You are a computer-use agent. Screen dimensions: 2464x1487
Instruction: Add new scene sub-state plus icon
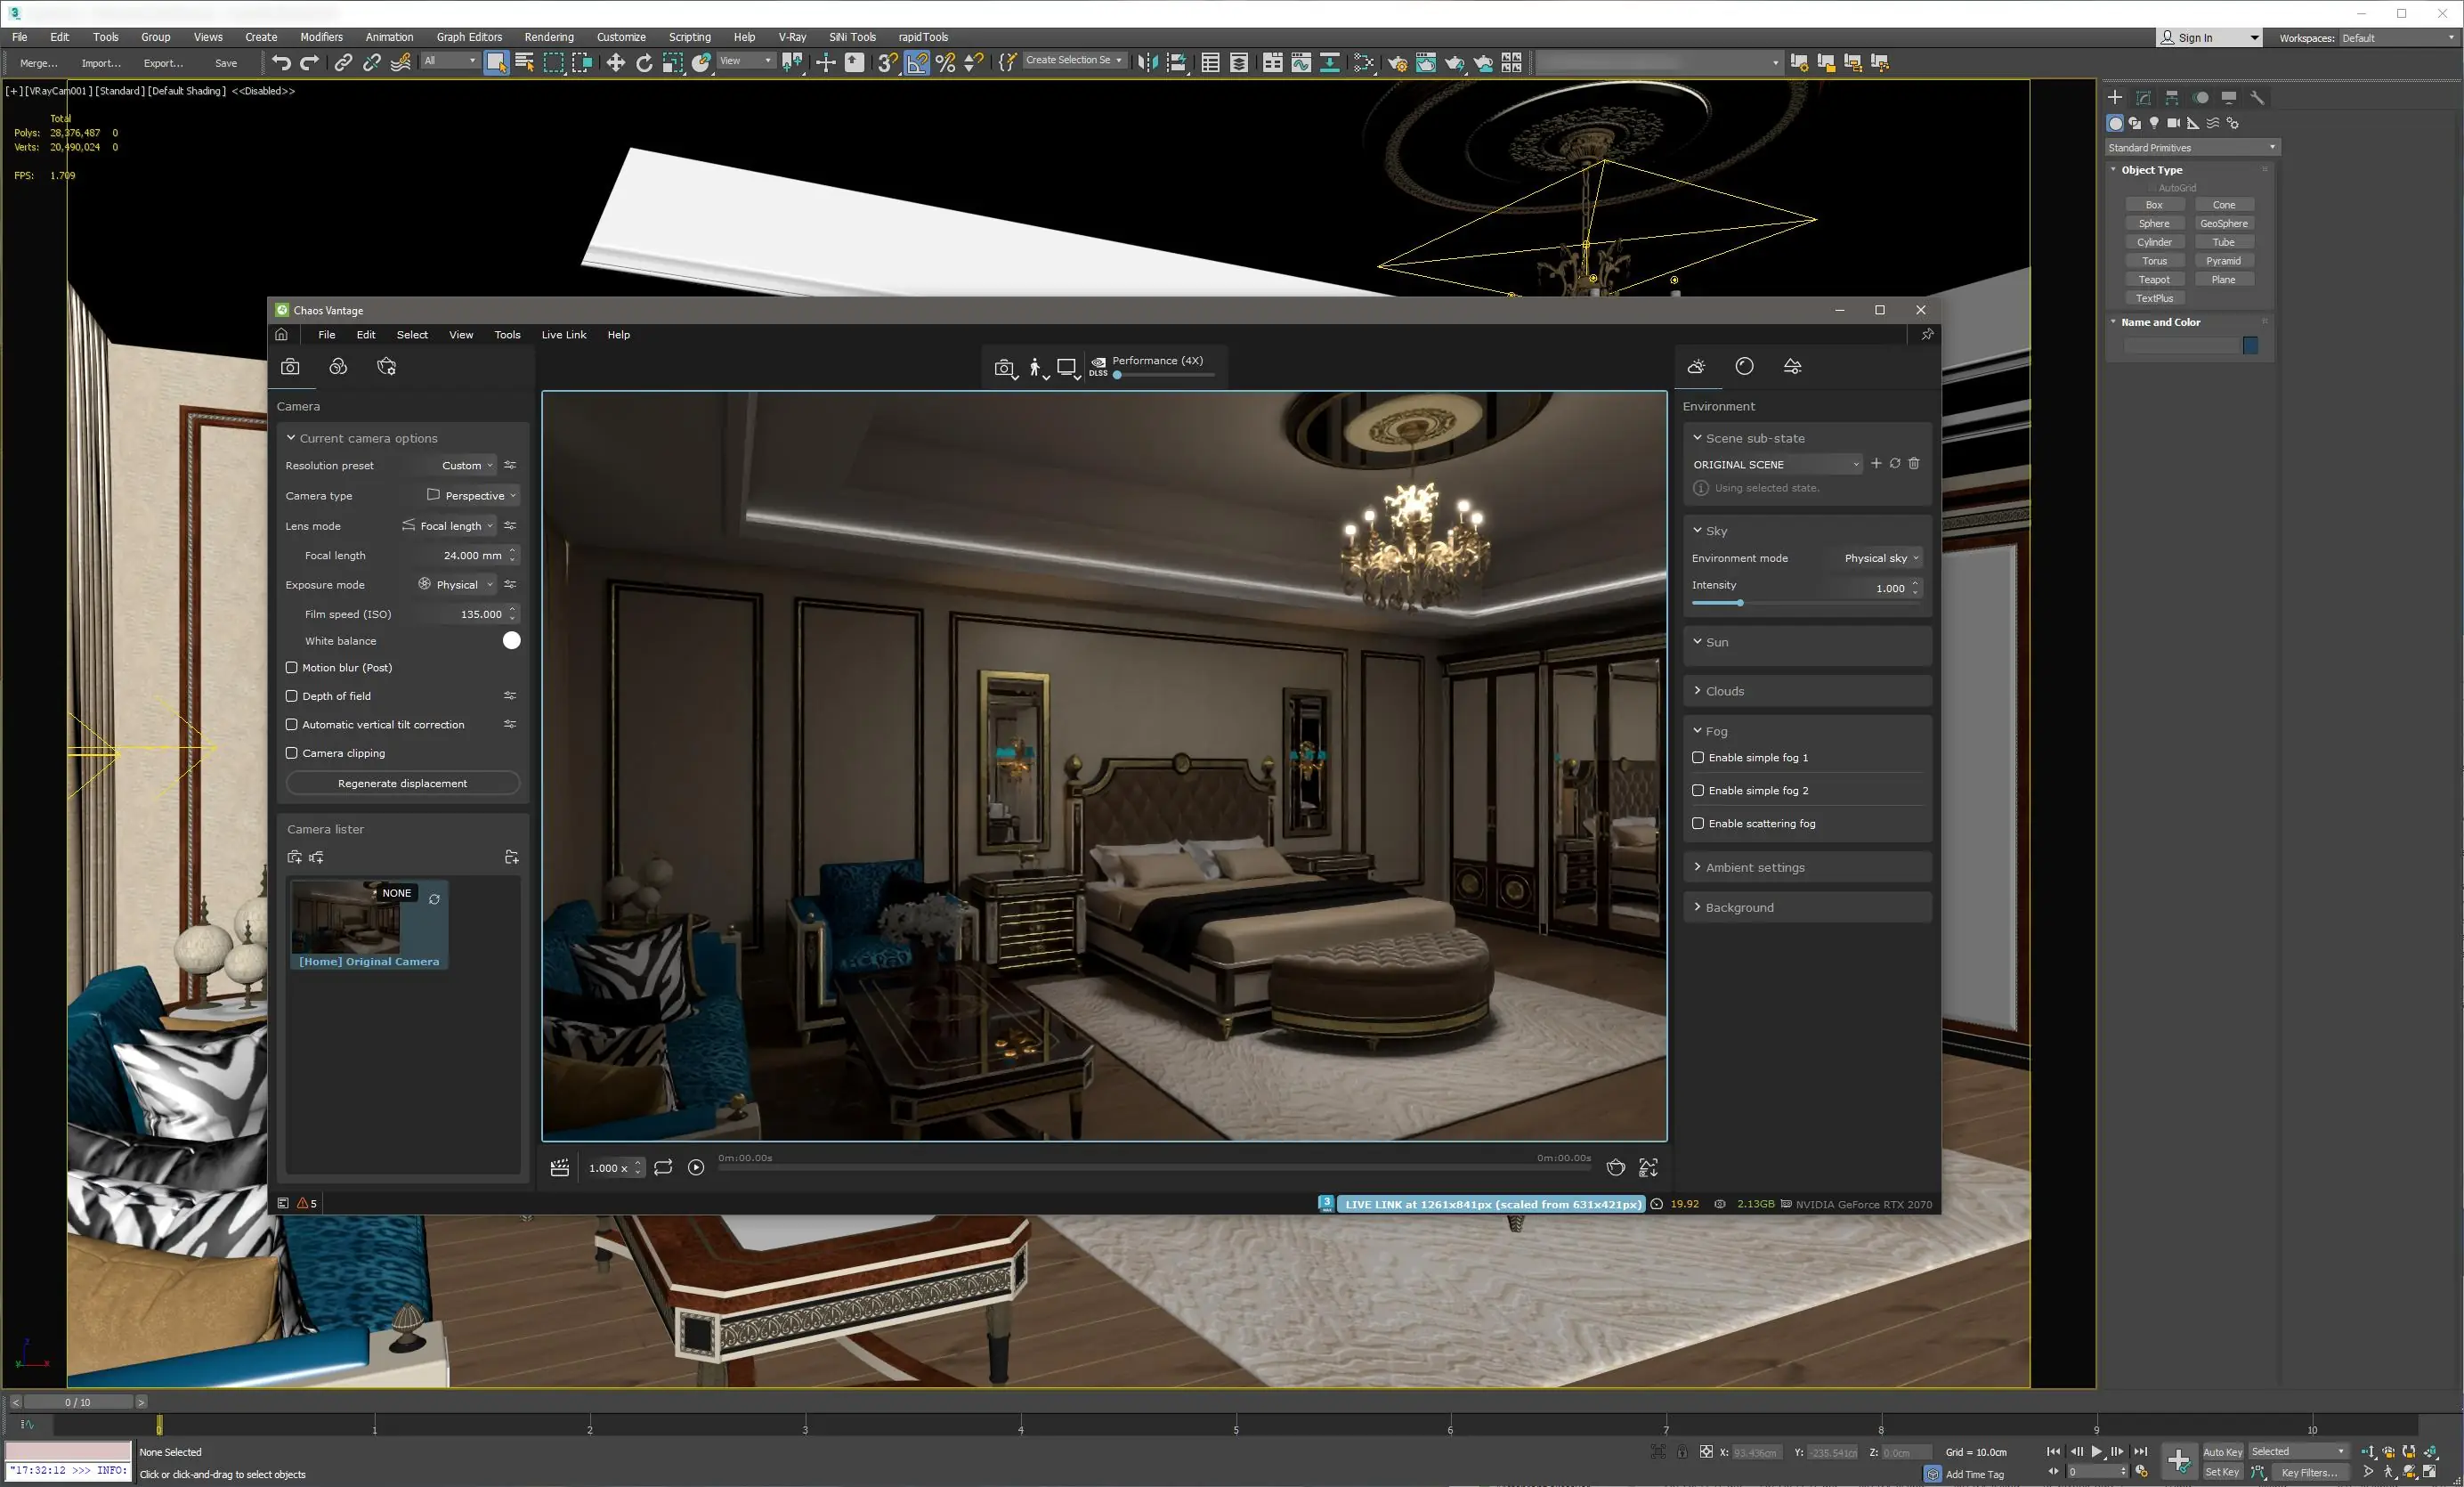pyautogui.click(x=1876, y=464)
